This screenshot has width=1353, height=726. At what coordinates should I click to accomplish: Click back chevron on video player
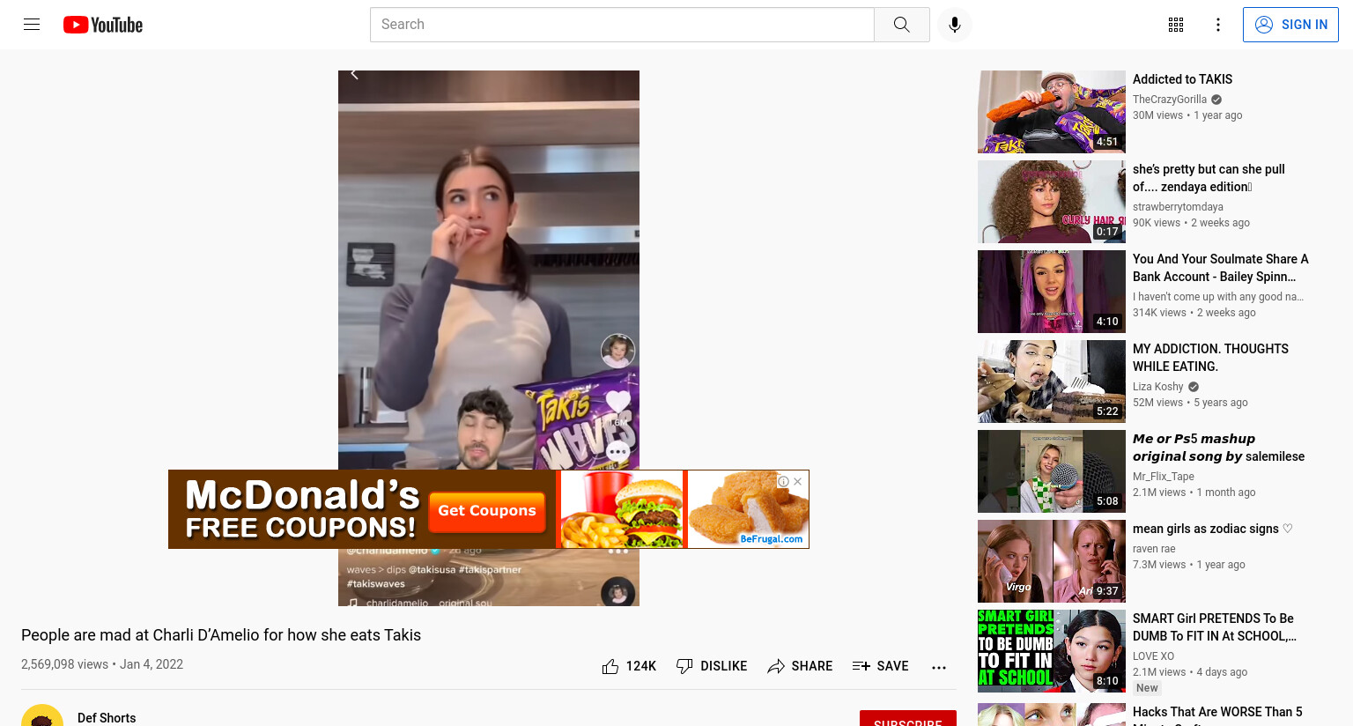(x=354, y=75)
